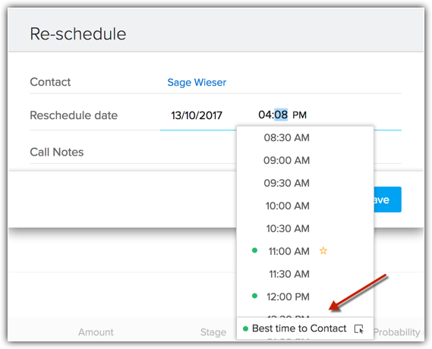
Task: Click the highlighted minutes value 08
Action: pos(281,115)
